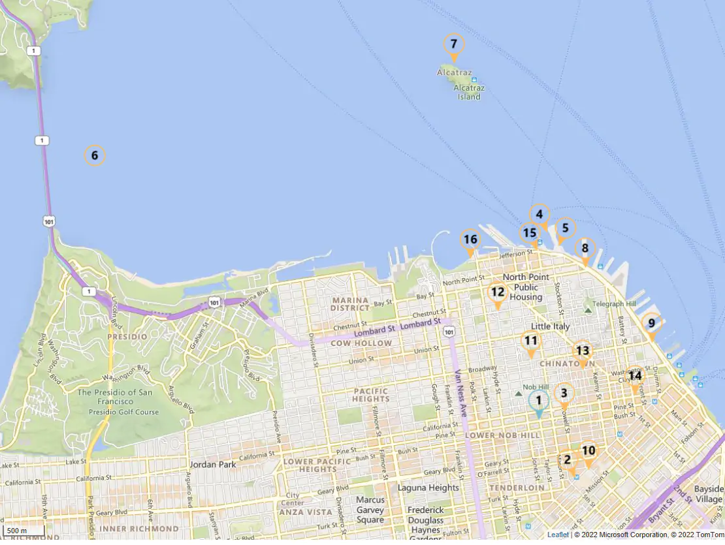Screen dimensions: 725x545
Task: Select map marker number 8
Action: click(585, 249)
